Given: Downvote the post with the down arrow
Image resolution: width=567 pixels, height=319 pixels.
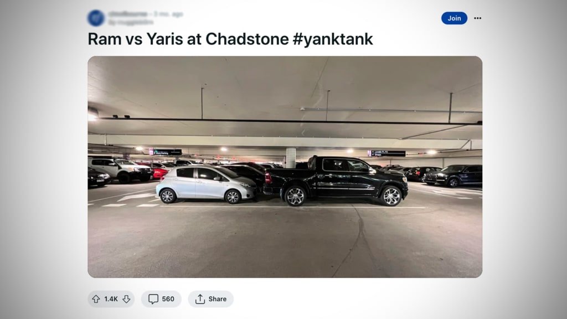Looking at the screenshot, I should [126, 299].
